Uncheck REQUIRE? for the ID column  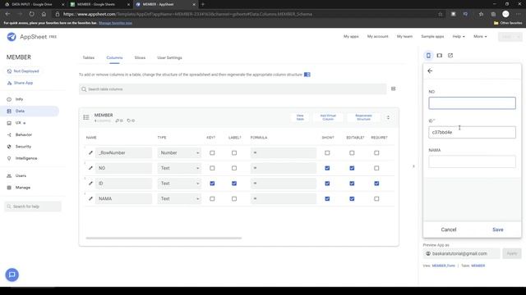(x=376, y=184)
